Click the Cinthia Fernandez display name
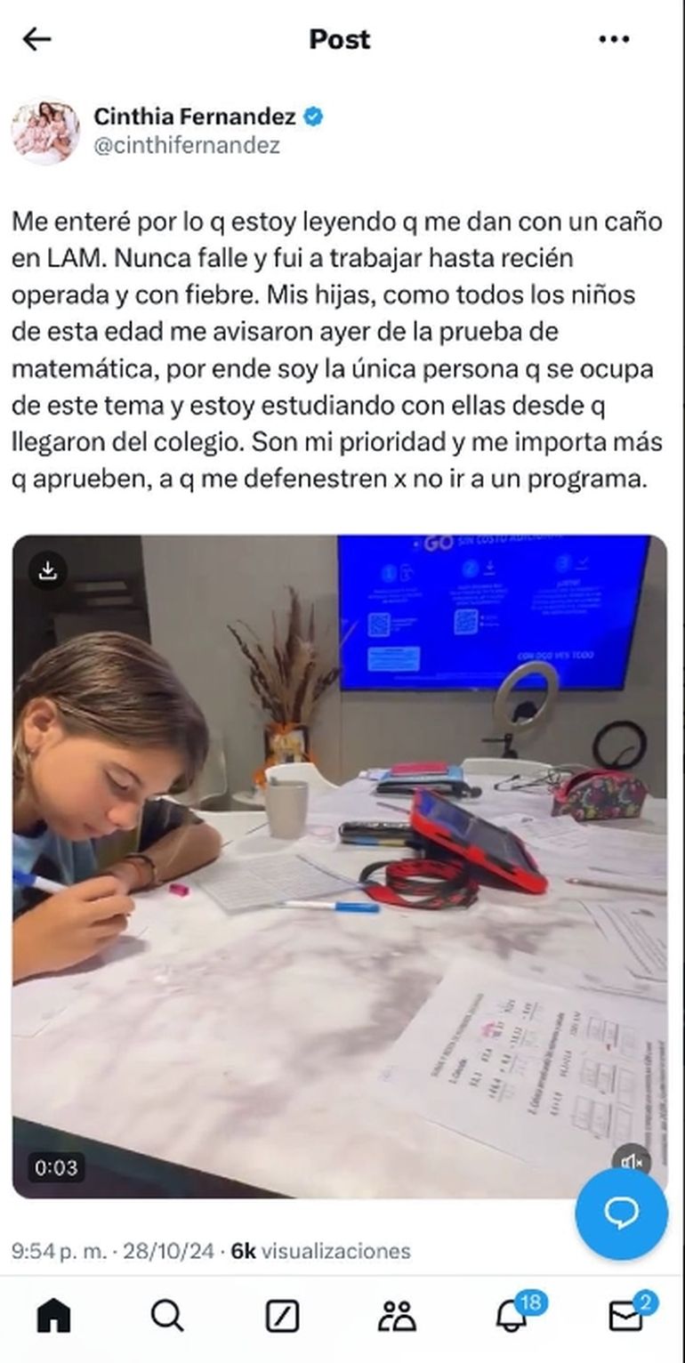685x1363 pixels. [195, 116]
